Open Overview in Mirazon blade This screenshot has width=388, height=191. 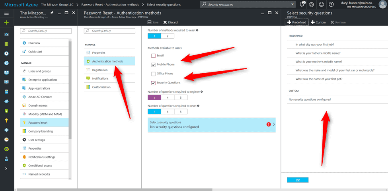pyautogui.click(x=44, y=43)
